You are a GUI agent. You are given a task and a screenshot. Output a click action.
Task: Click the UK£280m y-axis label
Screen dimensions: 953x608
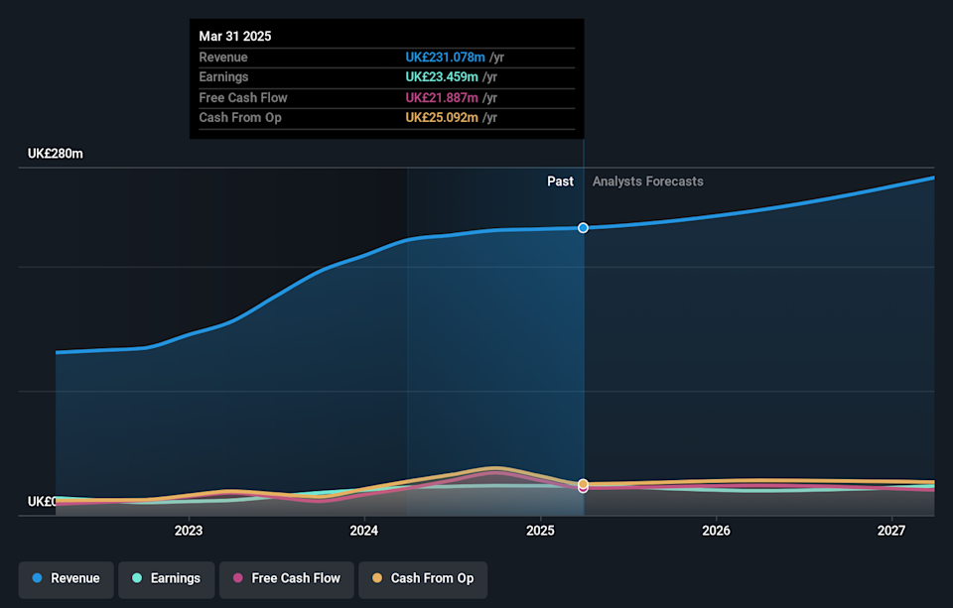point(56,154)
